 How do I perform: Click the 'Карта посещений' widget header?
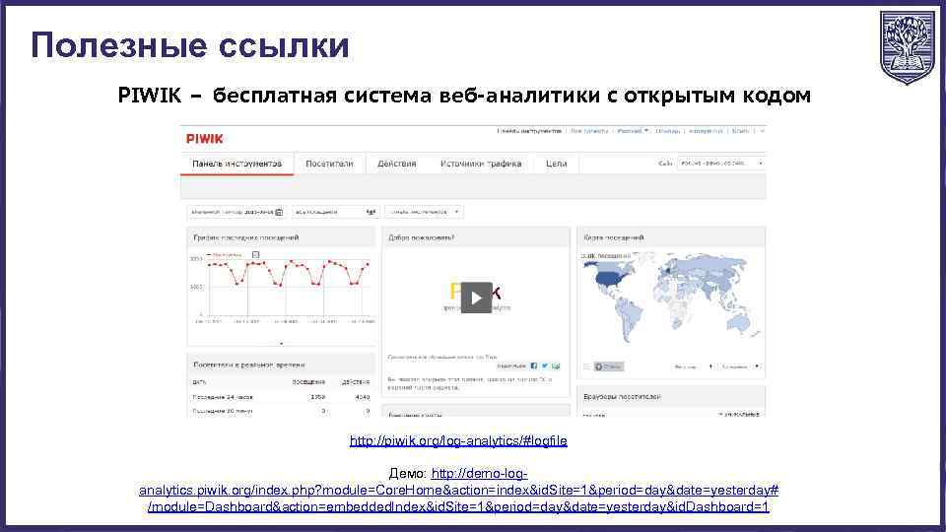coord(671,237)
